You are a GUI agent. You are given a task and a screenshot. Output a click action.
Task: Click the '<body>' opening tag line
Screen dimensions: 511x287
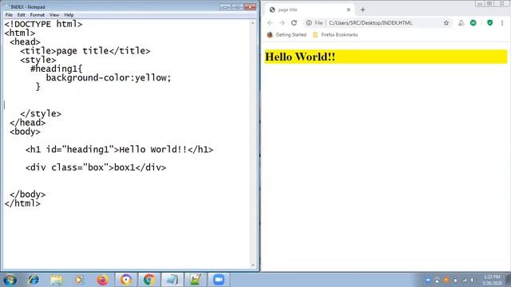(25, 132)
